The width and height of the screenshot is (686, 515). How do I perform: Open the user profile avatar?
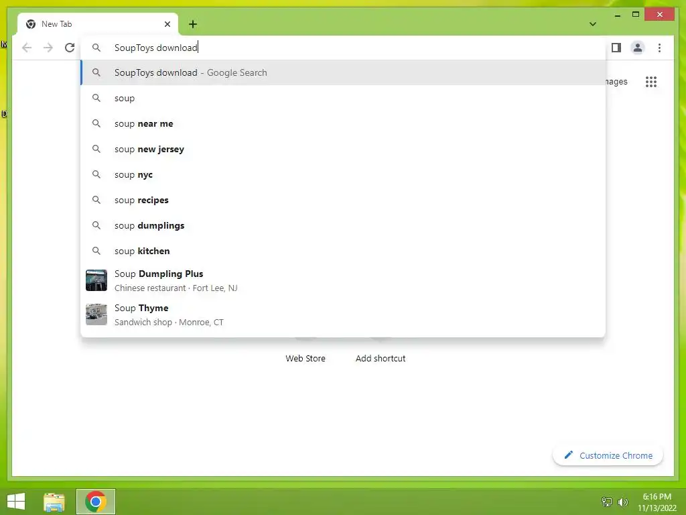(x=638, y=48)
